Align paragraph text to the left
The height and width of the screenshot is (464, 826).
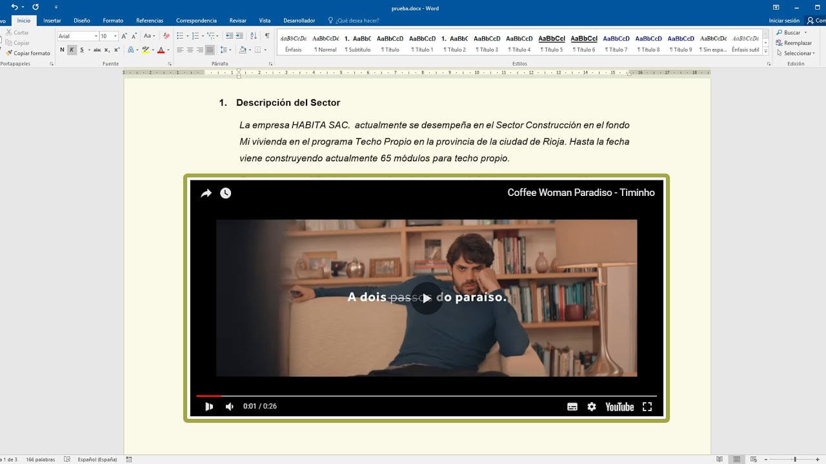pyautogui.click(x=180, y=50)
